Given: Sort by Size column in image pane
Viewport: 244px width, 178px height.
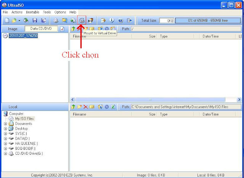Looking at the screenshot, I should (x=144, y=37).
